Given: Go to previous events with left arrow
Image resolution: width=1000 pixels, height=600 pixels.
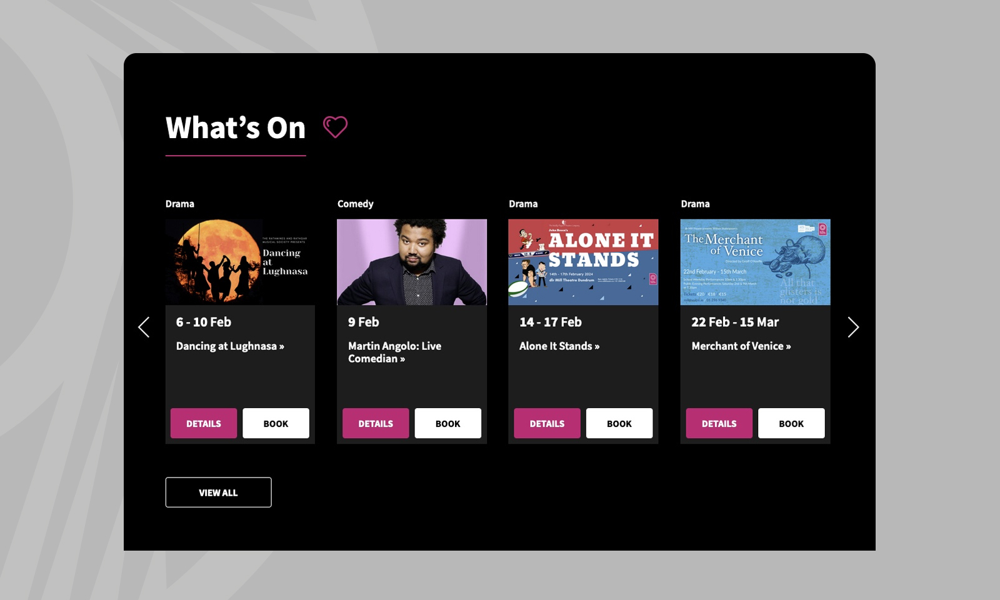Looking at the screenshot, I should pyautogui.click(x=144, y=327).
